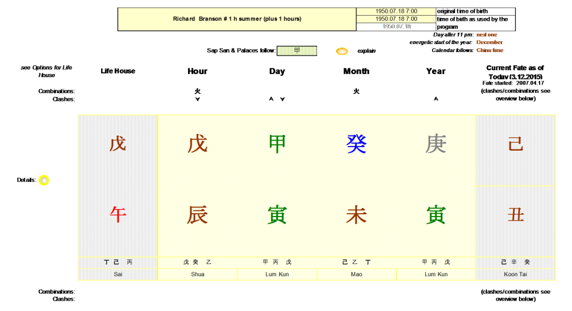Click Current Fate hidden stems 己辛癸
The width and height of the screenshot is (572, 311).
pyautogui.click(x=515, y=262)
